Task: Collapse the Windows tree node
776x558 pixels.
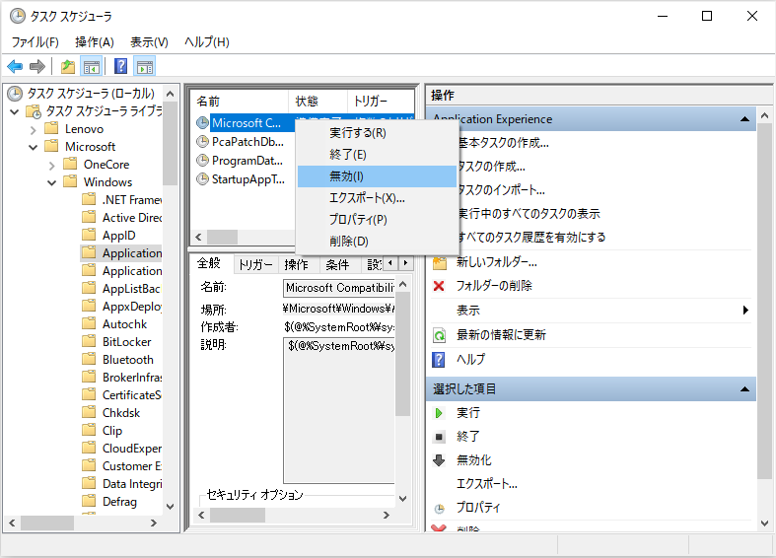Action: point(52,182)
